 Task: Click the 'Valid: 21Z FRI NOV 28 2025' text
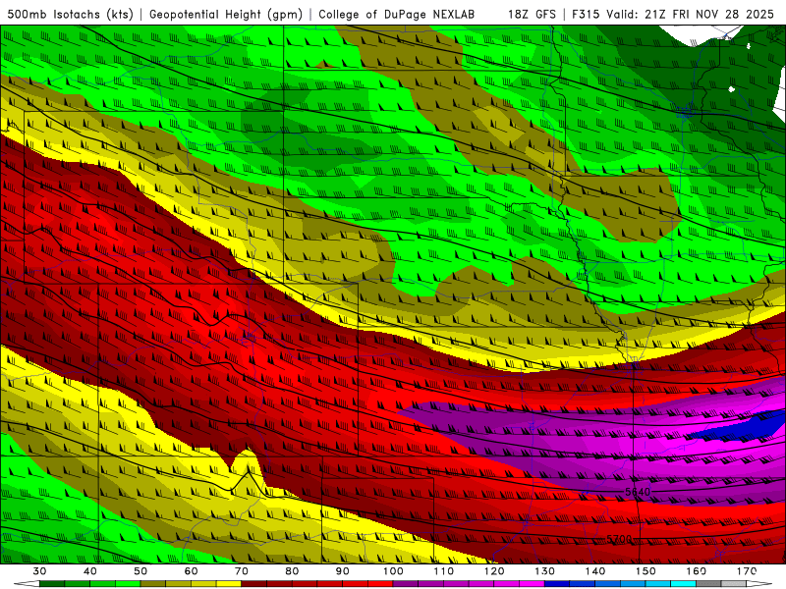(x=691, y=14)
